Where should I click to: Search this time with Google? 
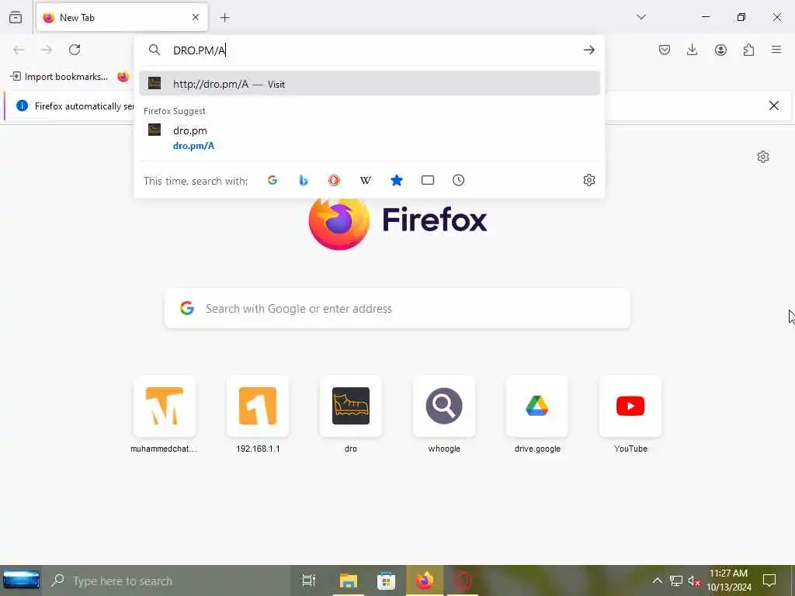pyautogui.click(x=273, y=180)
